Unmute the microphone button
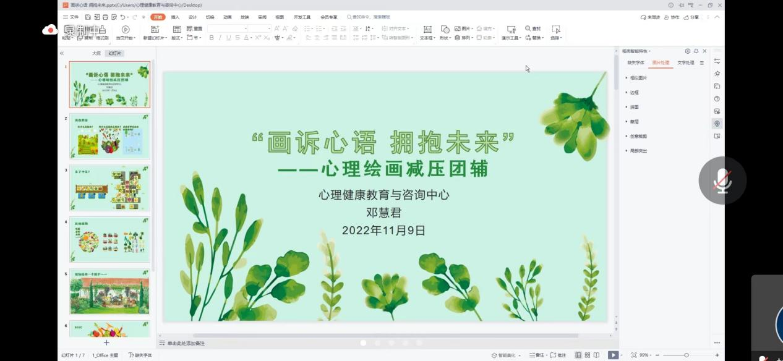Screen dimensions: 783x361 pyautogui.click(x=722, y=180)
